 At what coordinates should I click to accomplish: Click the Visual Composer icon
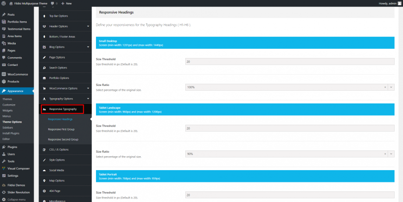pyautogui.click(x=4, y=168)
